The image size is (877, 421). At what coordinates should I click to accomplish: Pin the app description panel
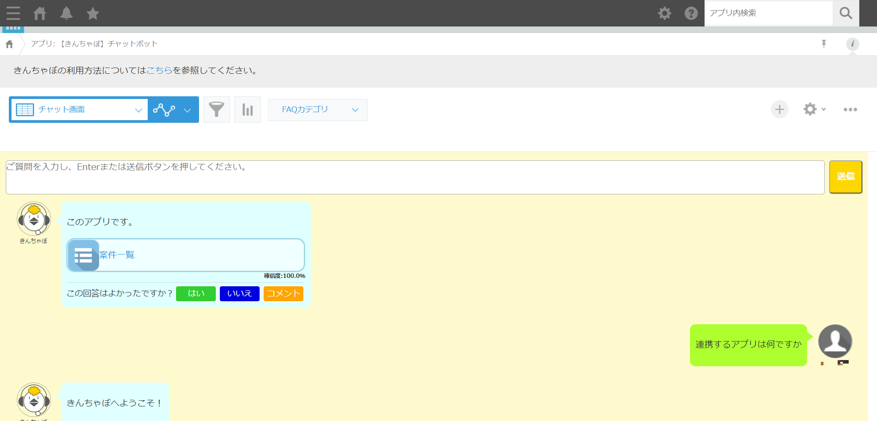coord(823,44)
